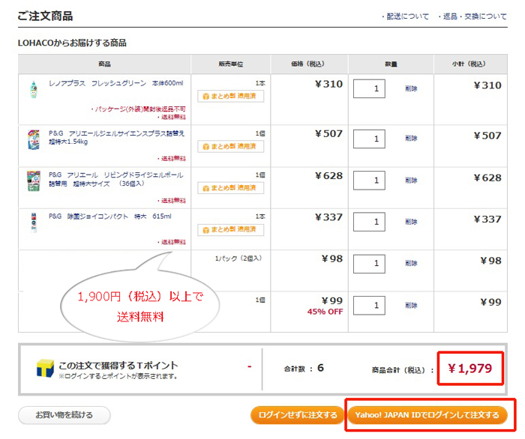Delete the ¥337 除菌ジョイ item with 削除
The image size is (525, 439).
411,222
